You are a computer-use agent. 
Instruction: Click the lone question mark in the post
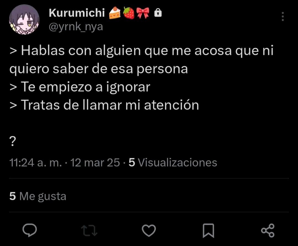click(12, 141)
